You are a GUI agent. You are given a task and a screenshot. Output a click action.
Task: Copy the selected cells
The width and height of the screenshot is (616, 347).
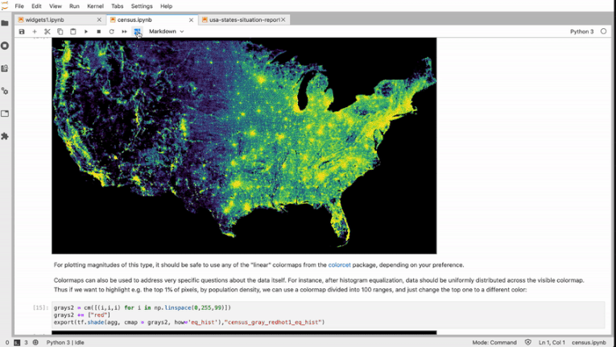pos(60,31)
